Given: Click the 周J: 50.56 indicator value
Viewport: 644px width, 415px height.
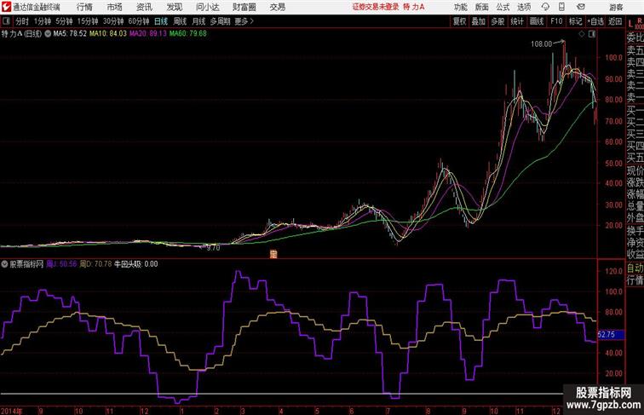Looking at the screenshot, I should pos(61,264).
